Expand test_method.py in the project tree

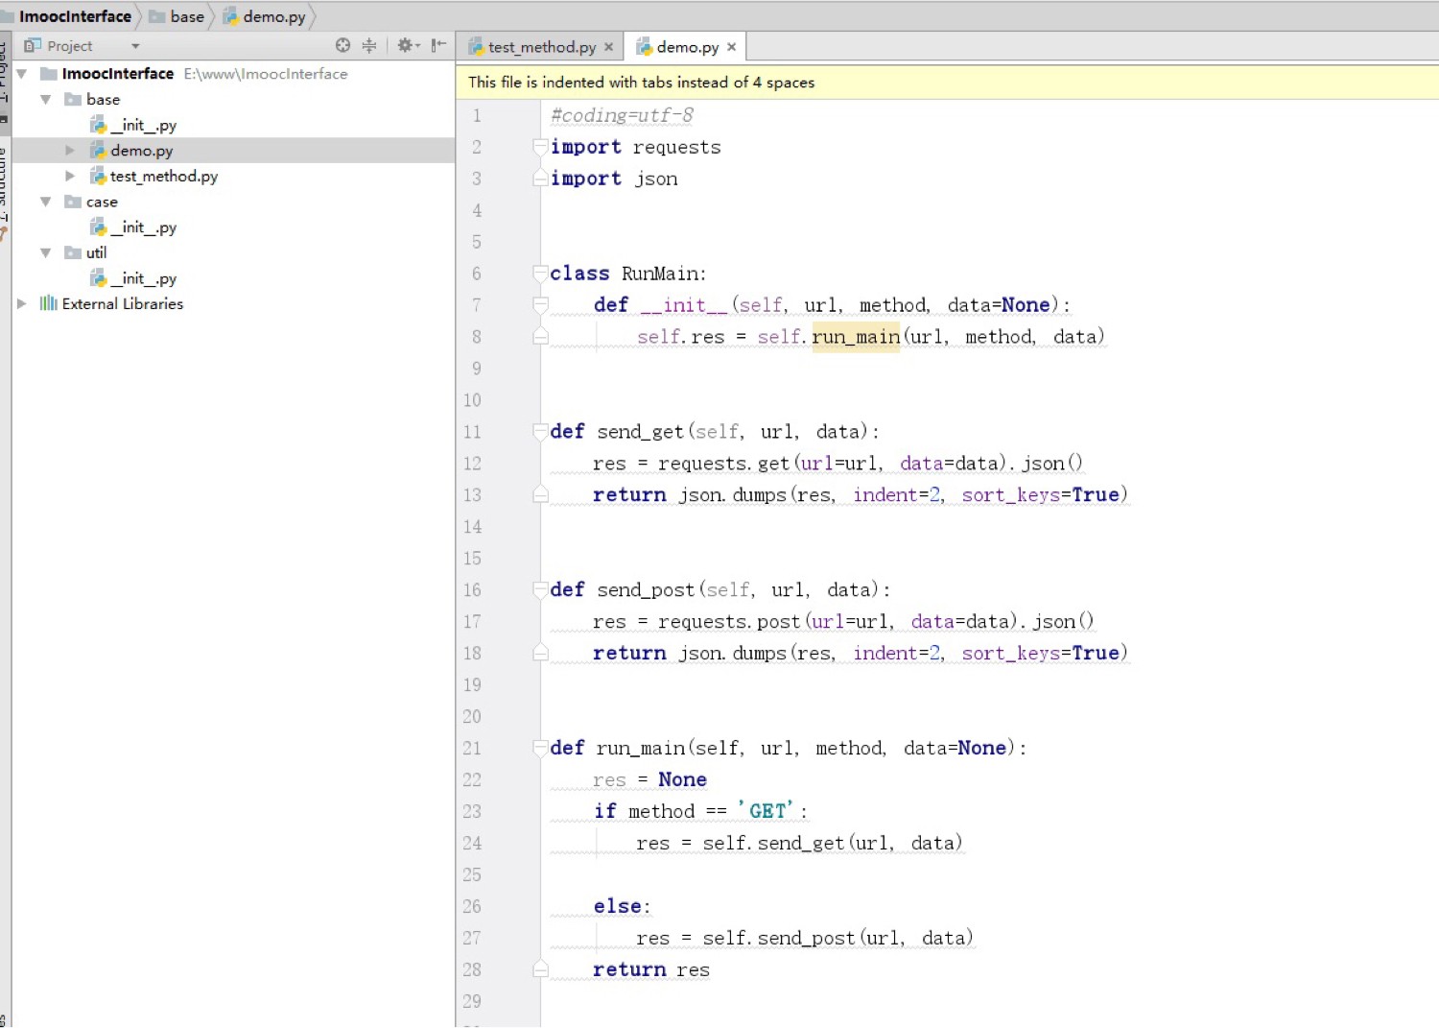pyautogui.click(x=69, y=176)
